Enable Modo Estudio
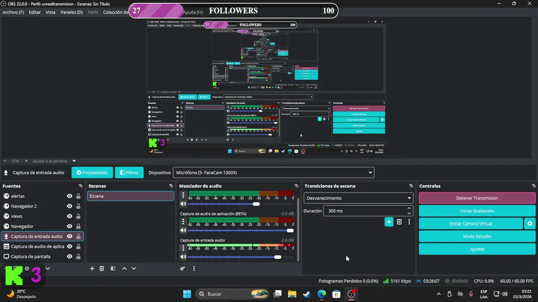Screen dimensions: 538x302 coord(477,236)
